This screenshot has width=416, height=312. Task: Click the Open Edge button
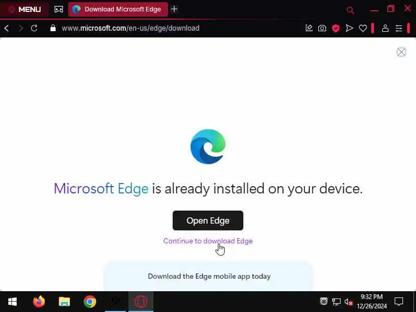tap(208, 220)
